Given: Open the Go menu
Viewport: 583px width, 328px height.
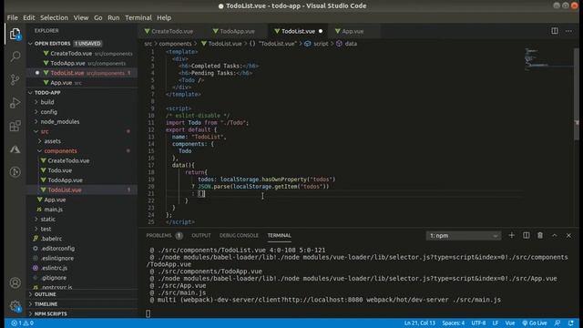Looking at the screenshot, I should tap(97, 18).
